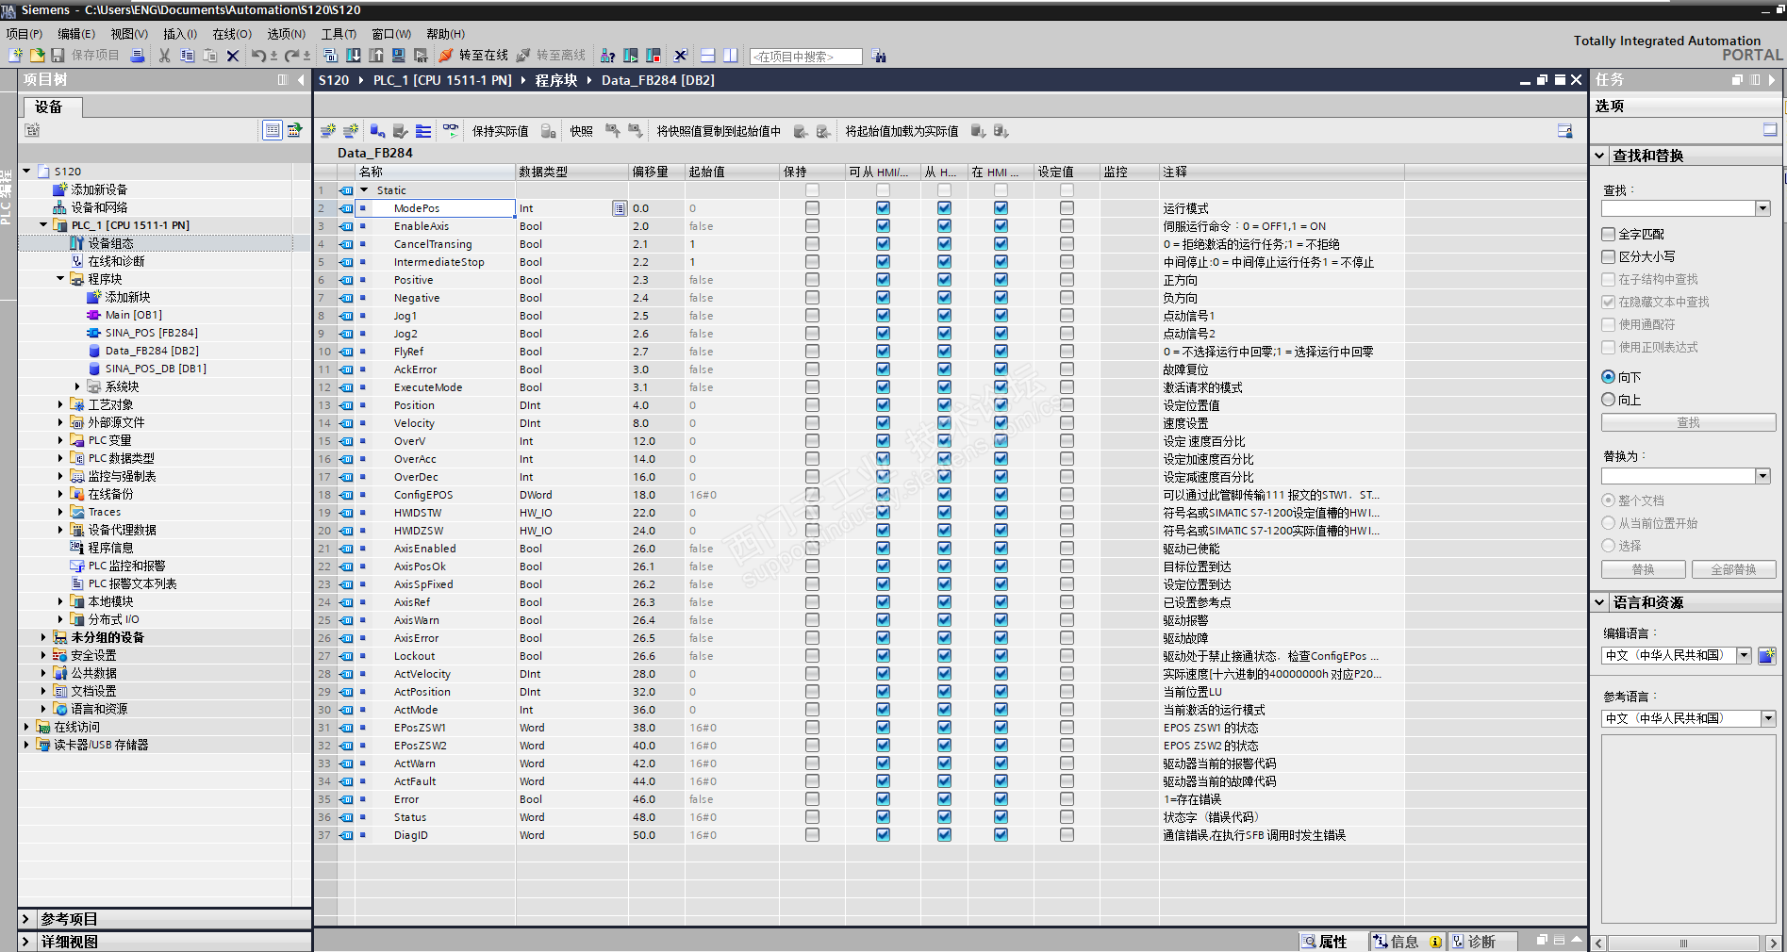
Task: Enable the 区分大小写 case sensitive checkbox
Action: 1609,256
